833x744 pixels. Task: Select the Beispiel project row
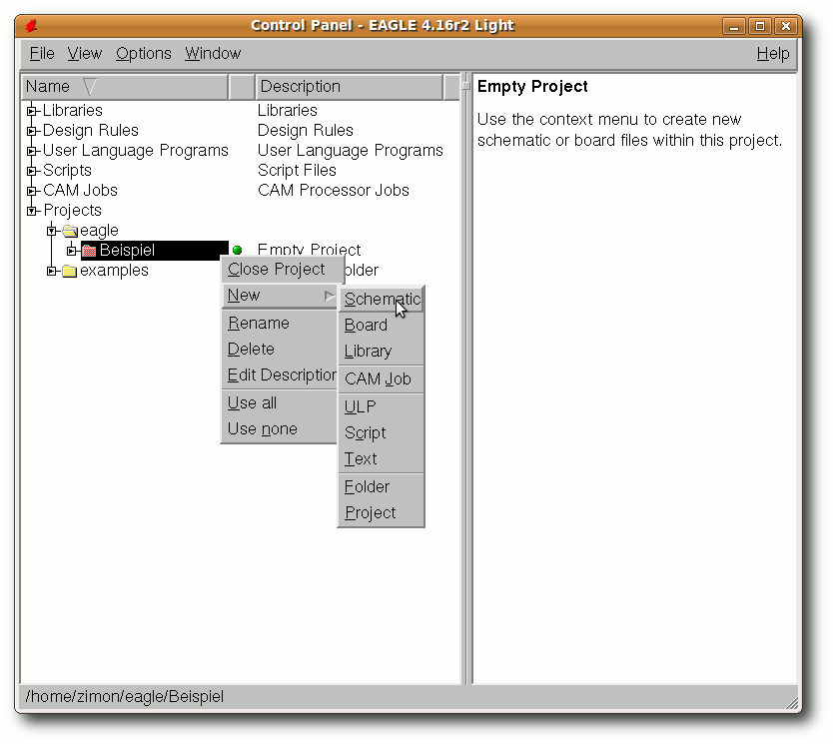154,250
